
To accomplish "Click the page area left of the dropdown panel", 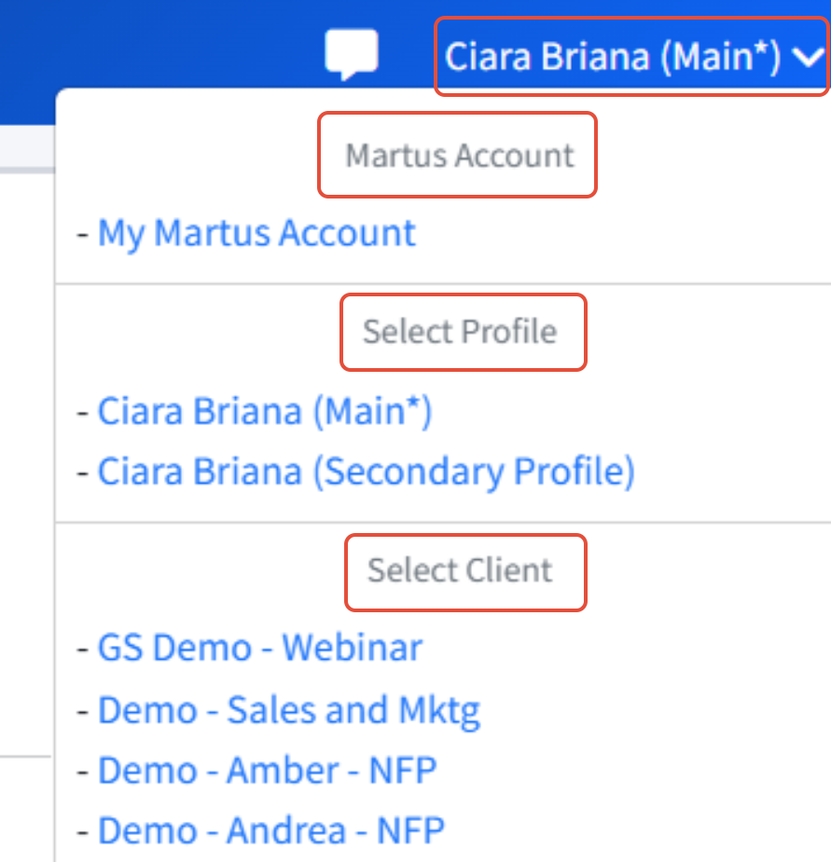I will [x=26, y=440].
